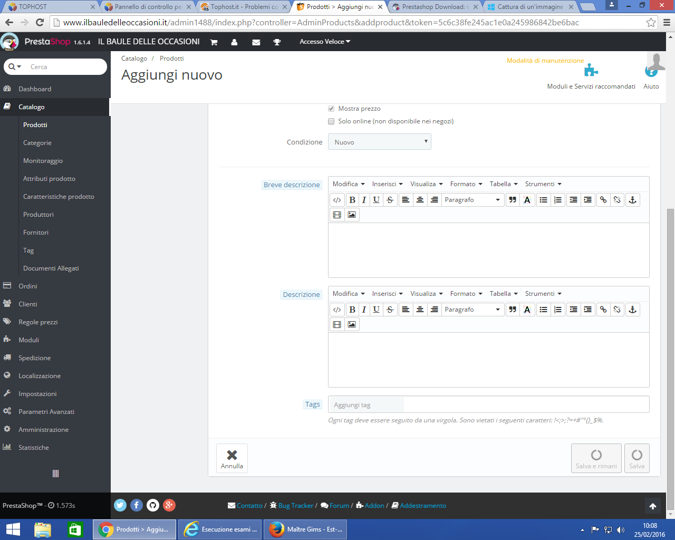Collapse the sidebar menu toggle
This screenshot has height=540, width=675.
[x=55, y=474]
